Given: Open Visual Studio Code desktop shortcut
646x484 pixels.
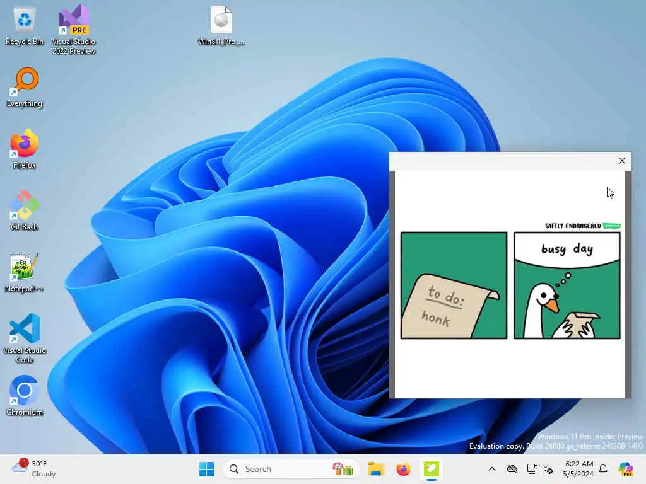Looking at the screenshot, I should point(25,338).
